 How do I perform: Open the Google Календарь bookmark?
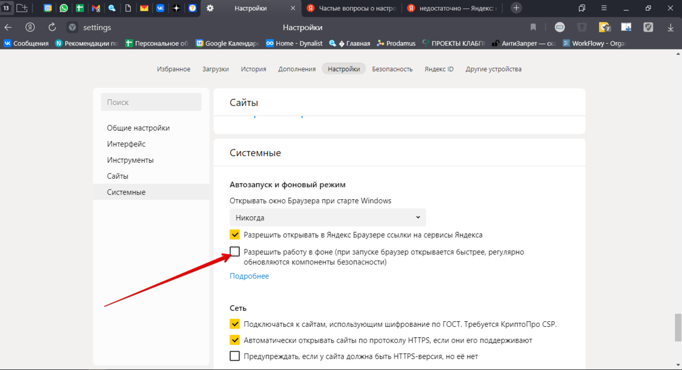pos(227,43)
